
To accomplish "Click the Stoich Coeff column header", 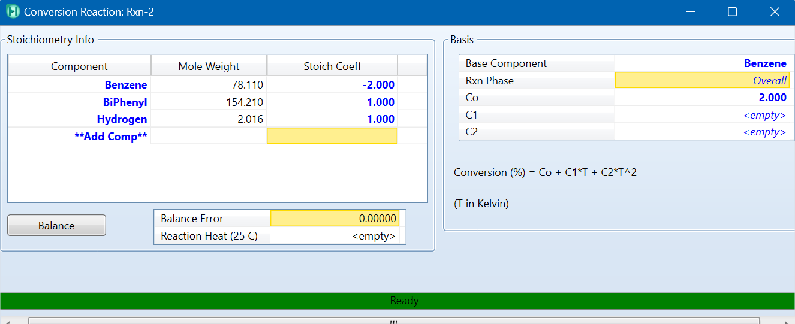I will tap(332, 66).
